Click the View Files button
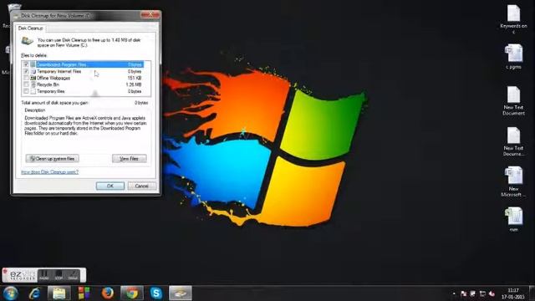The width and height of the screenshot is (535, 301). tap(130, 158)
